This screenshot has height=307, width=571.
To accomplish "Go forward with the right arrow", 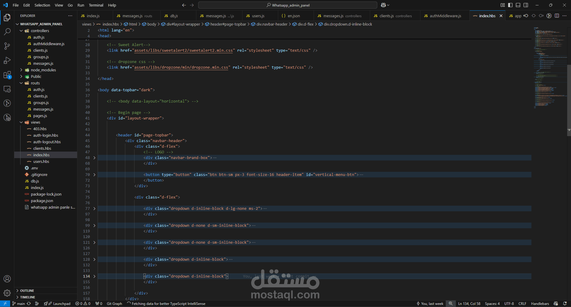I will tap(192, 5).
